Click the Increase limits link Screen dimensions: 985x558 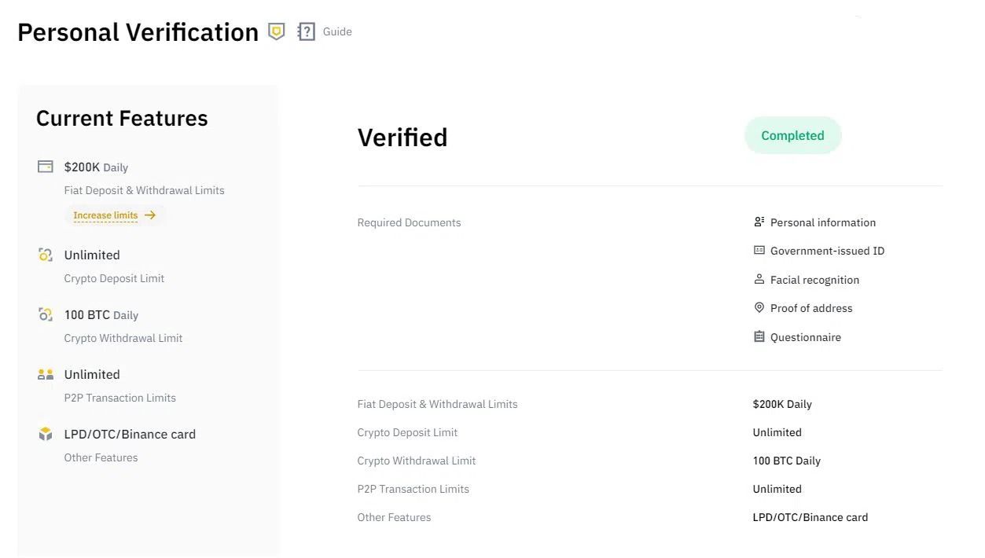tap(105, 215)
